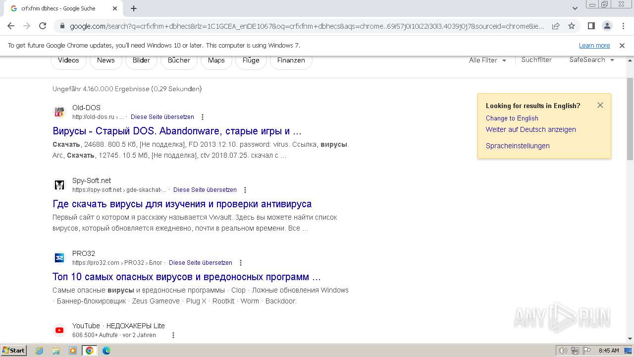Choose Weiter auf Deutsch anzeigen
Screen dimensions: 634x357
click(x=531, y=129)
